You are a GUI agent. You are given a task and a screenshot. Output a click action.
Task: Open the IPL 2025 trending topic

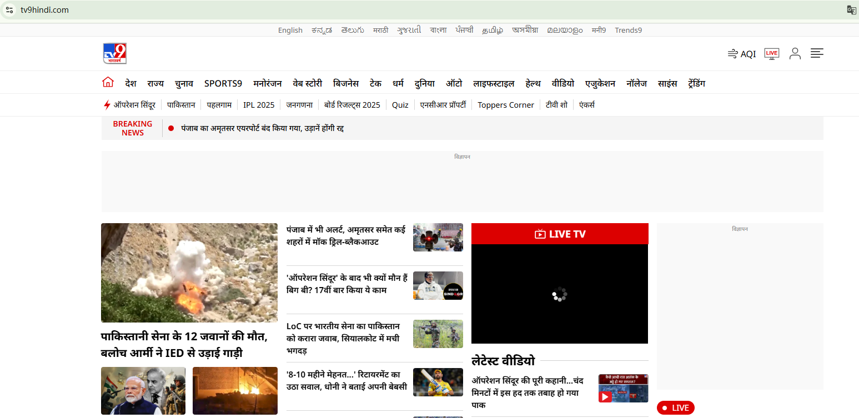click(259, 105)
